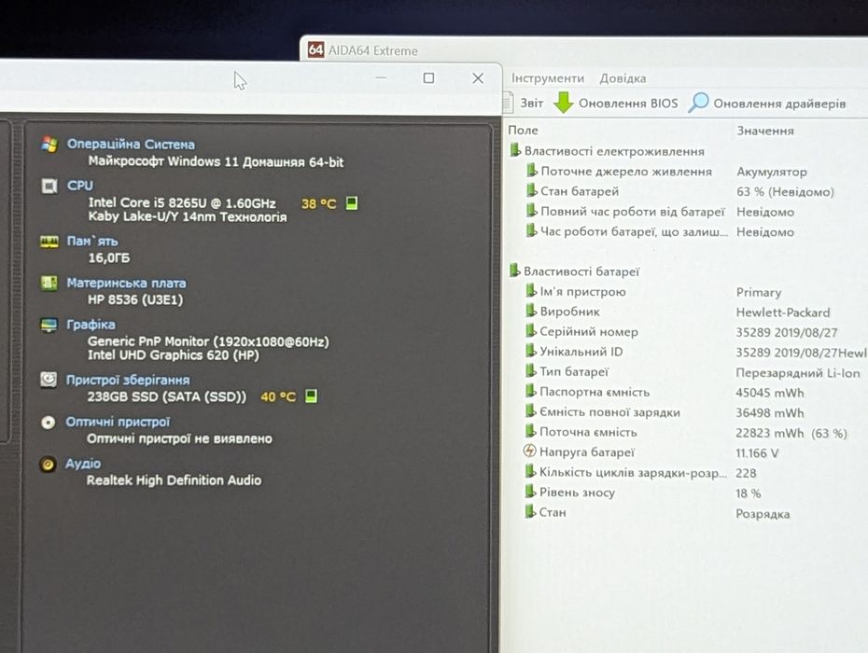Click the 238GB SSD (SATA (SSD)) text
This screenshot has width=868, height=653.
pyautogui.click(x=167, y=396)
